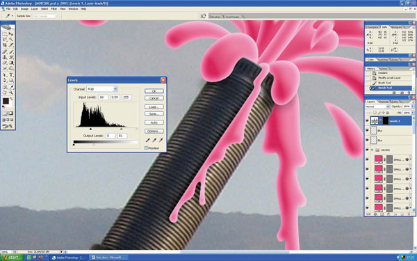This screenshot has height=261, width=417.
Task: Select the Gradient tool
Action: (x=11, y=63)
